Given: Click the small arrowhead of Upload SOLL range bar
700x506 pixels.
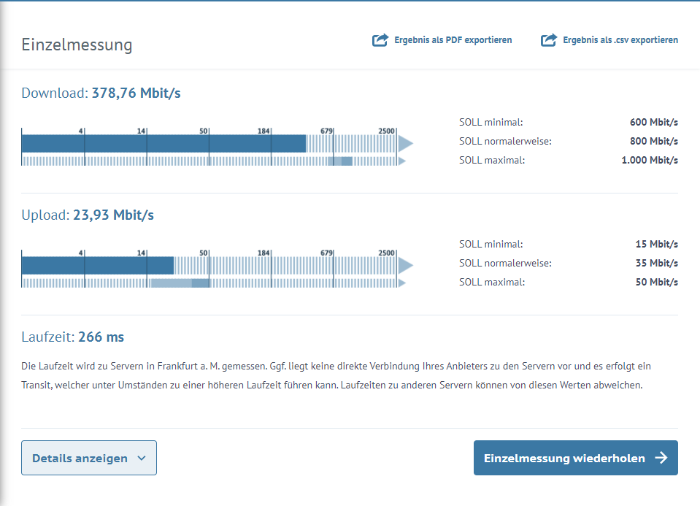Looking at the screenshot, I should [x=401, y=283].
